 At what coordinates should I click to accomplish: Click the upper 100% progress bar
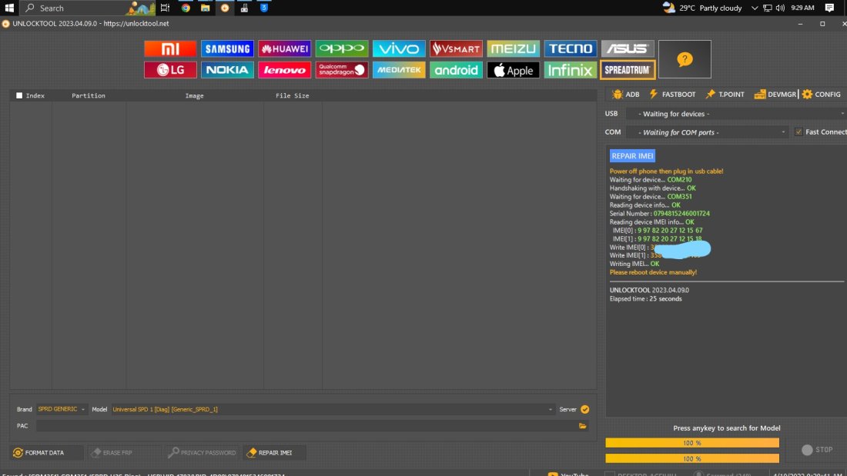pyautogui.click(x=692, y=443)
